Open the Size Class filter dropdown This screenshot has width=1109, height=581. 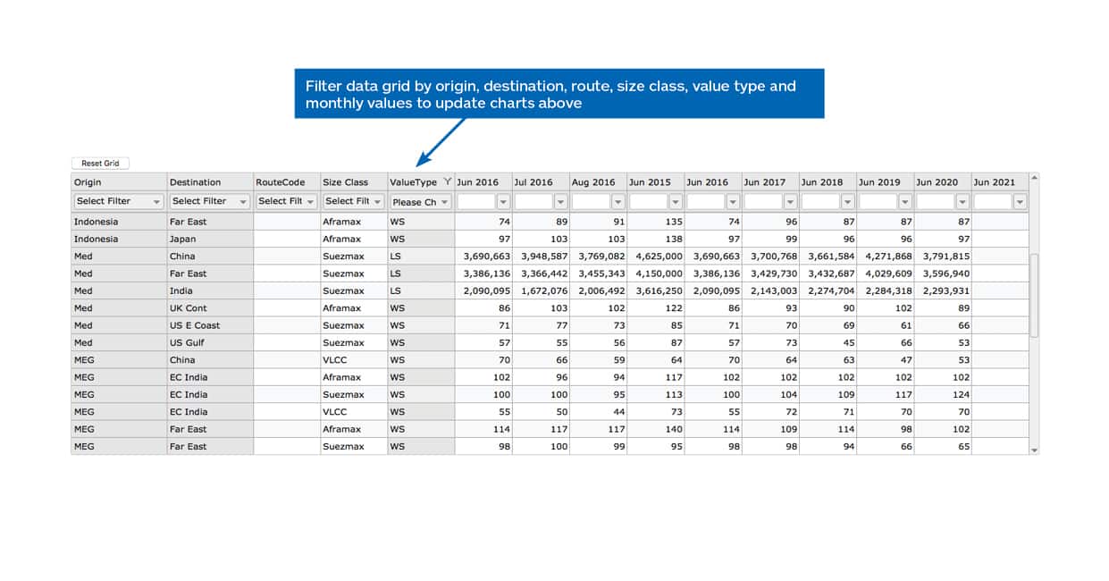(x=354, y=202)
